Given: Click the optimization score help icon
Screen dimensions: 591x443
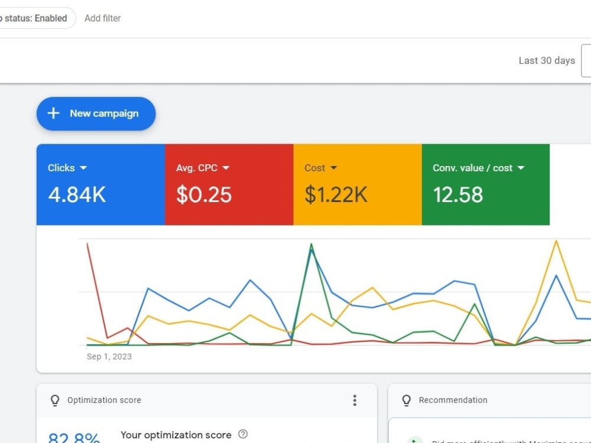Looking at the screenshot, I should tap(243, 434).
